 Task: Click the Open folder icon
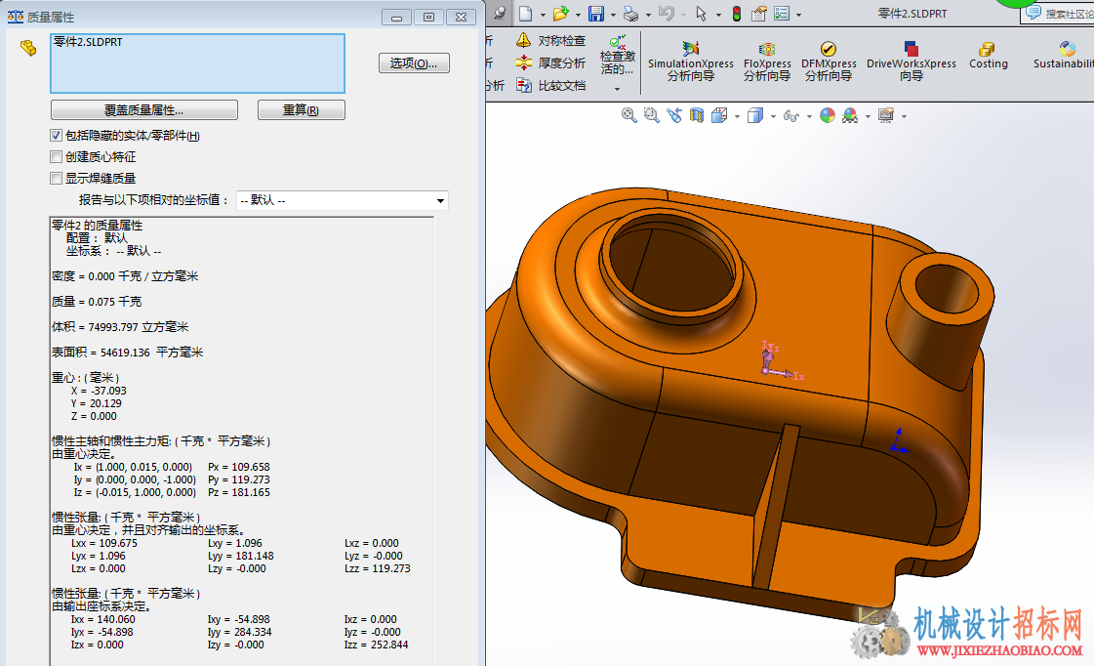tap(561, 14)
